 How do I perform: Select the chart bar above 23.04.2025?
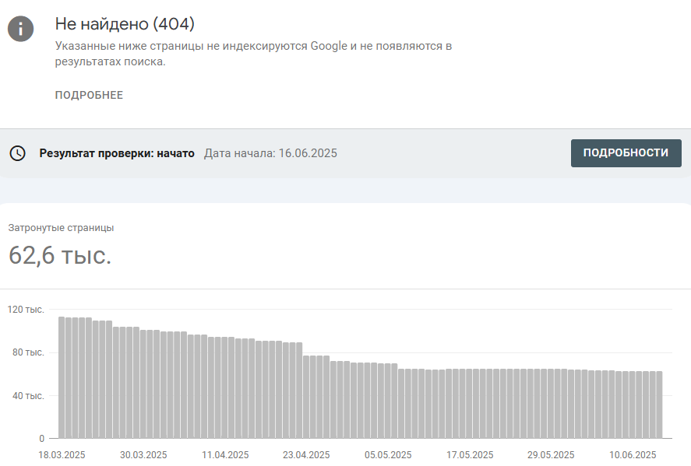tap(306, 397)
